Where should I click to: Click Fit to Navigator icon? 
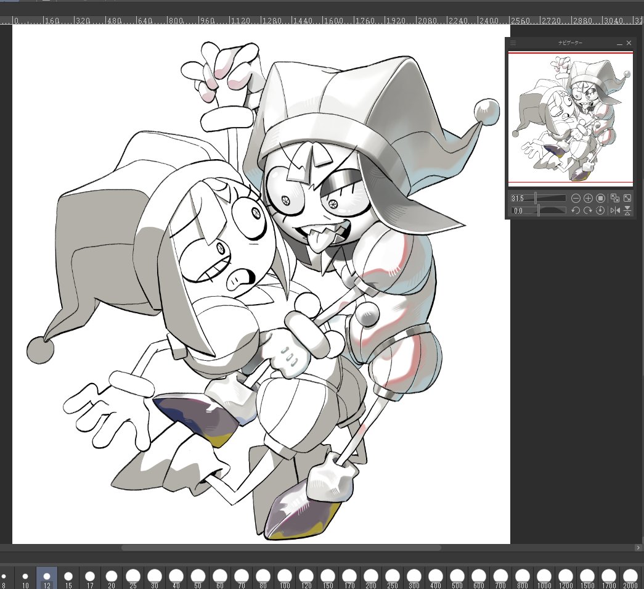[615, 199]
